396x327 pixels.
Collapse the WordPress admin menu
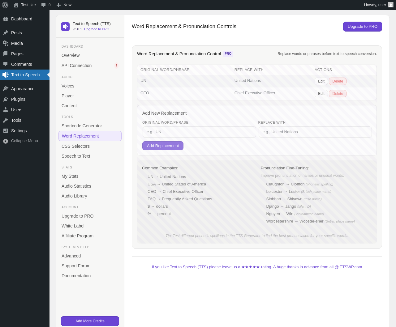pyautogui.click(x=25, y=141)
